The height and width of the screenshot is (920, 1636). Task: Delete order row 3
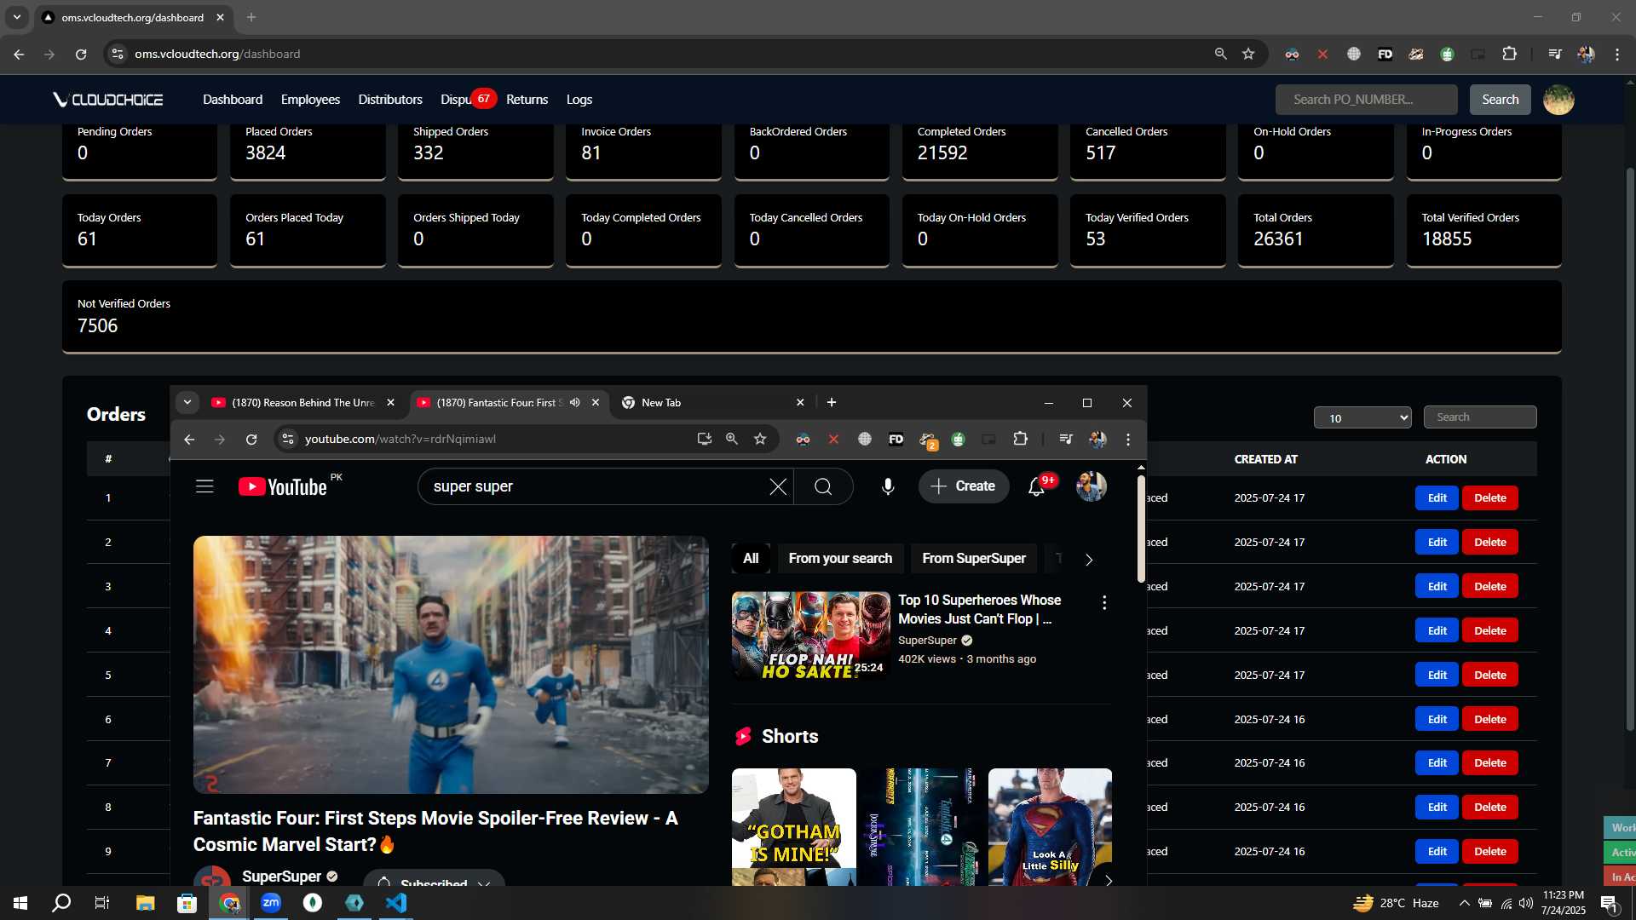(x=1489, y=587)
